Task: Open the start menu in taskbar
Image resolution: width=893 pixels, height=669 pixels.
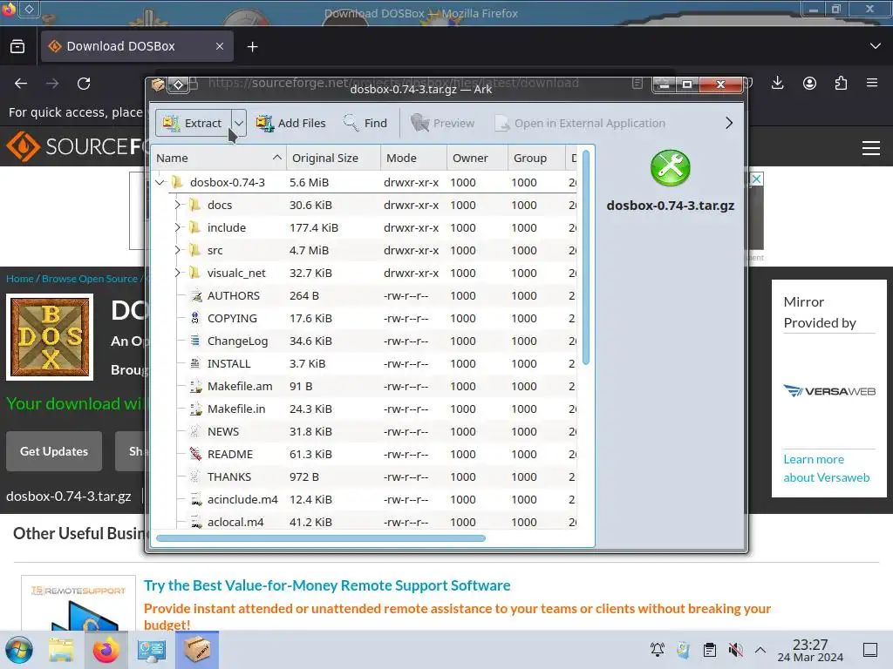Action: tap(19, 650)
